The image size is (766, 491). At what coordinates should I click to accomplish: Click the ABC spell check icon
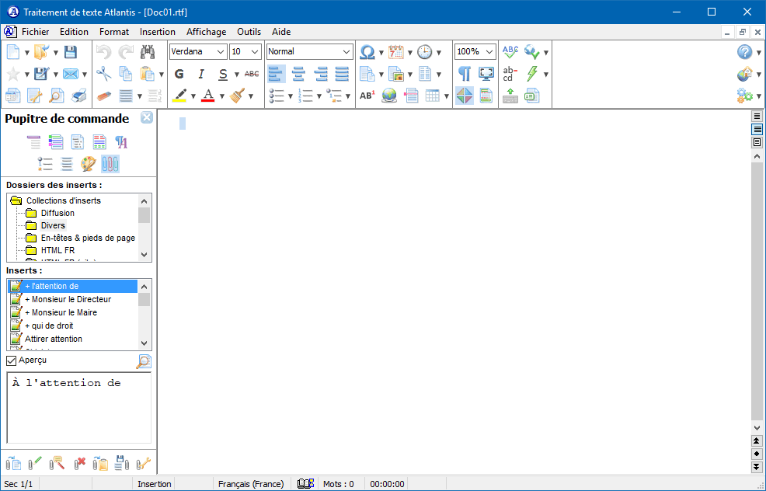(x=510, y=52)
